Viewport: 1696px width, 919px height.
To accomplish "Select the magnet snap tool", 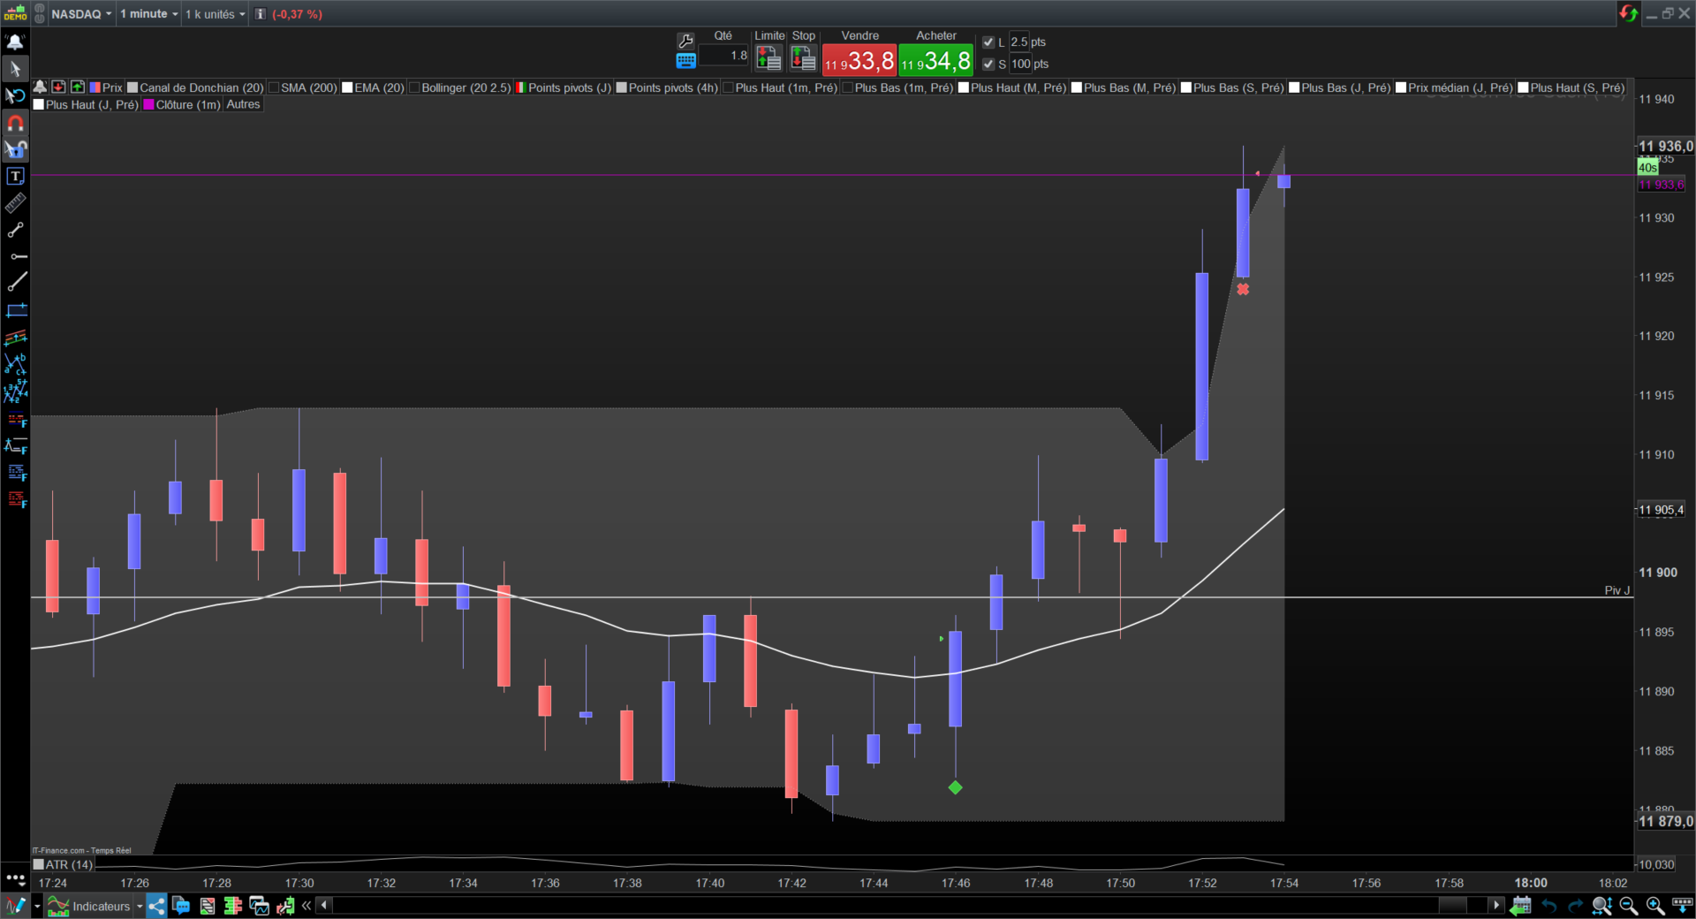I will (x=15, y=123).
